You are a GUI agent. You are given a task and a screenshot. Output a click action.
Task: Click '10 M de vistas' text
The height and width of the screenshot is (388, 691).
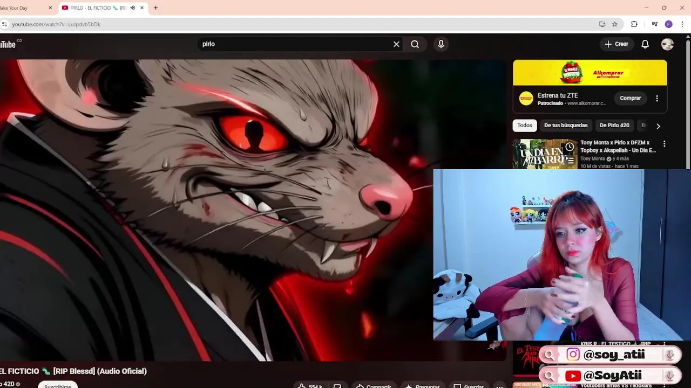(595, 166)
